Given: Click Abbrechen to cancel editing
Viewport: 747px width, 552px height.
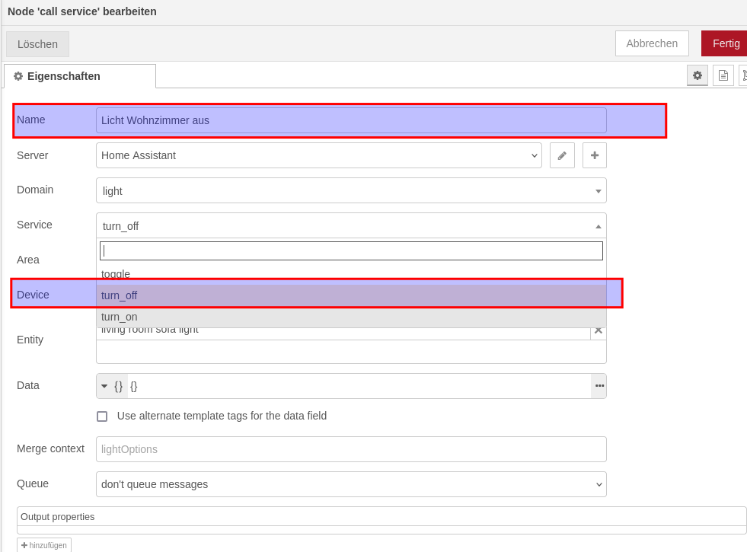Looking at the screenshot, I should [652, 43].
